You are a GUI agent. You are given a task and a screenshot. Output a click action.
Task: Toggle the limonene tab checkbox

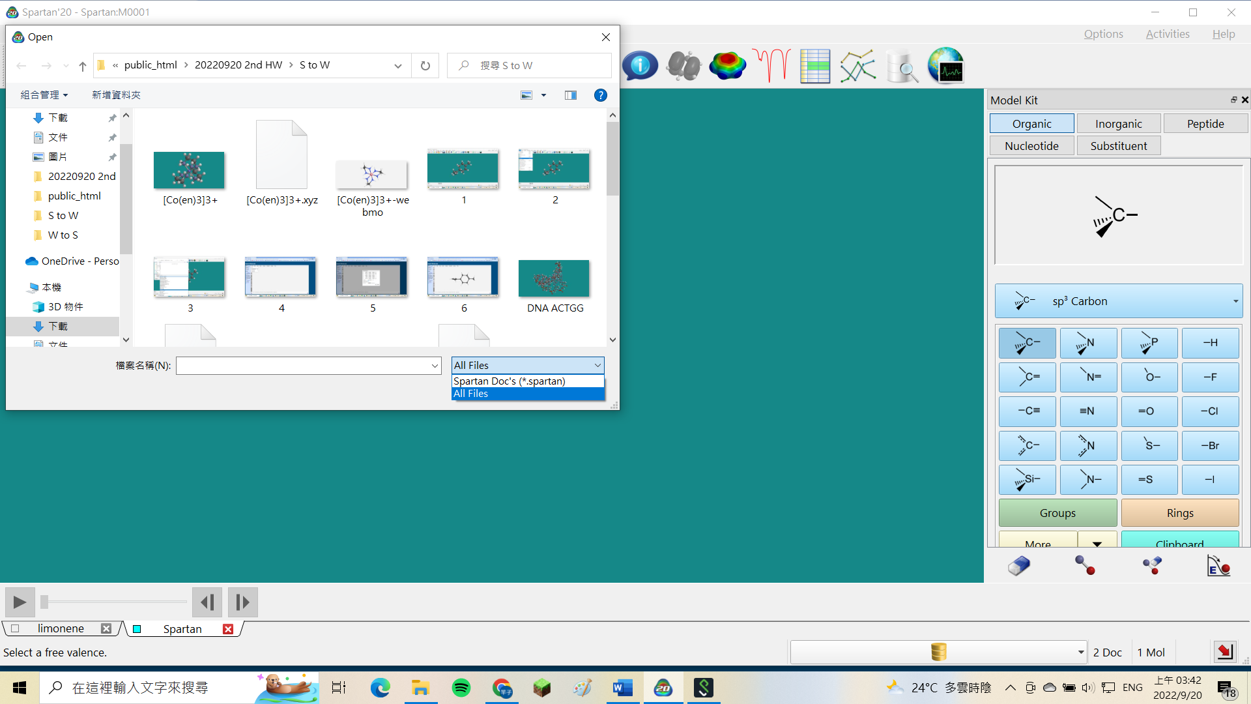click(x=15, y=628)
